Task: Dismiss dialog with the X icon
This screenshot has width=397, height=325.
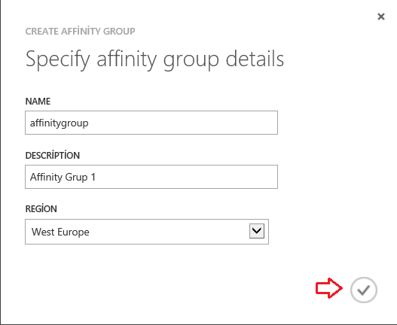Action: click(381, 17)
